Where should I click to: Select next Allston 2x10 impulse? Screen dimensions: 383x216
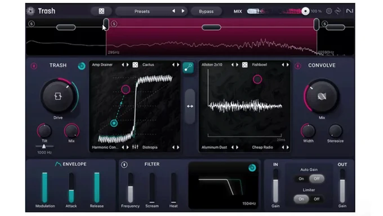[x=237, y=65]
